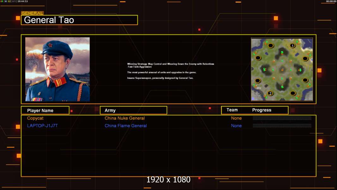Select the Team column header
This screenshot has height=190, width=337.
232,110
